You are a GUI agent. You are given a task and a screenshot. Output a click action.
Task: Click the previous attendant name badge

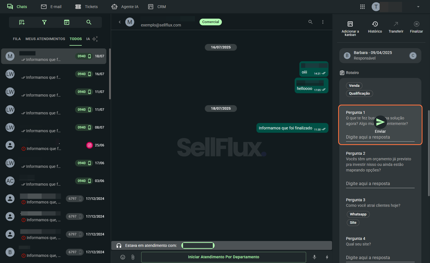pyautogui.click(x=198, y=245)
